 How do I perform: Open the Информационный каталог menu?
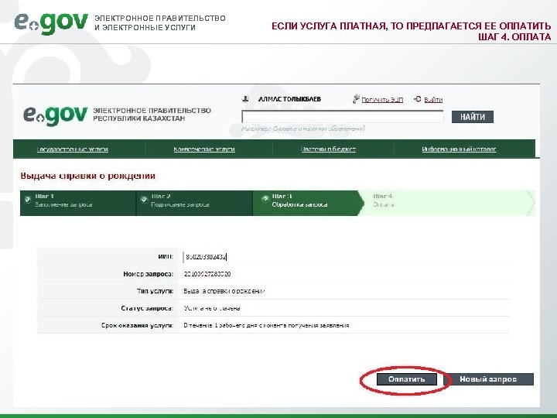(459, 149)
